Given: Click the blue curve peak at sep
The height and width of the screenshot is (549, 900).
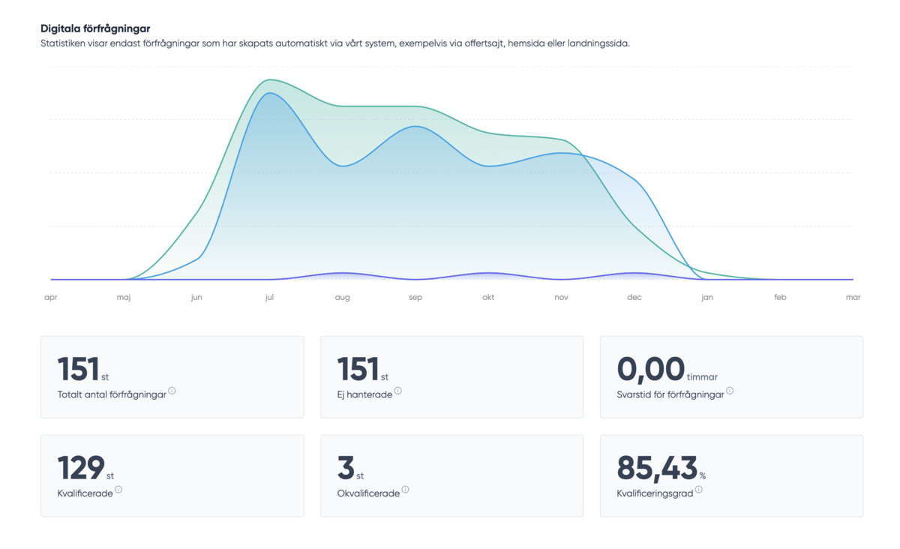Looking at the screenshot, I should [415, 126].
